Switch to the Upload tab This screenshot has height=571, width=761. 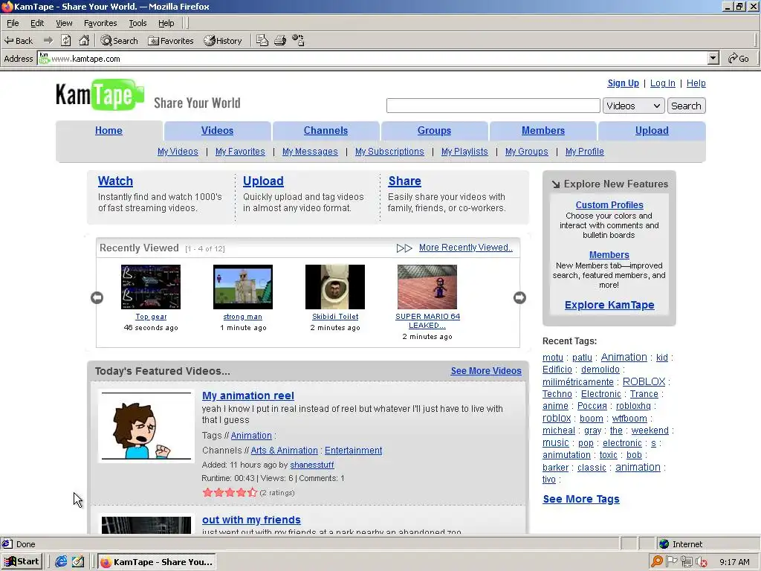point(652,131)
